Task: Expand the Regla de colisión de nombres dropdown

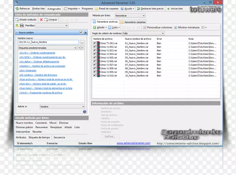Action: (143, 34)
